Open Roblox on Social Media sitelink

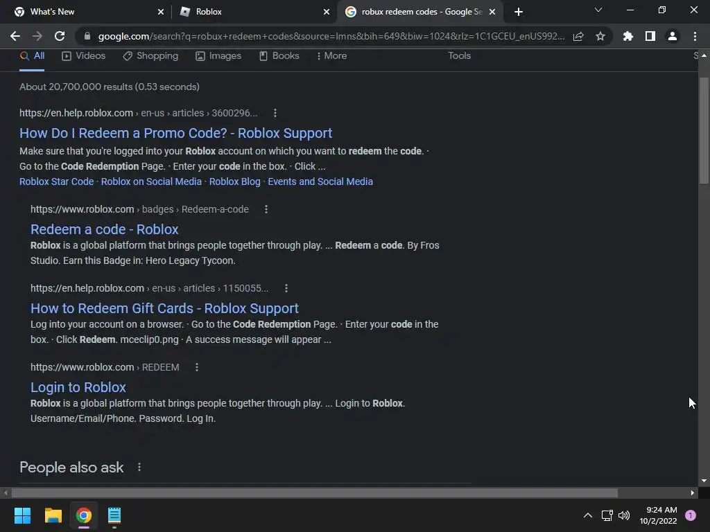click(151, 181)
